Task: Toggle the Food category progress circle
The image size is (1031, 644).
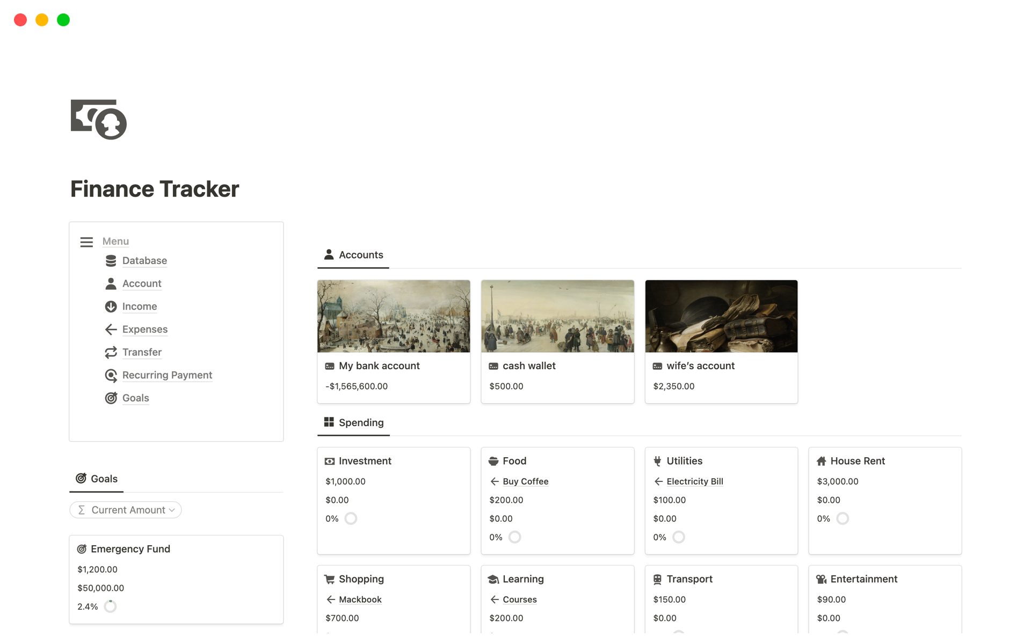Action: [515, 537]
